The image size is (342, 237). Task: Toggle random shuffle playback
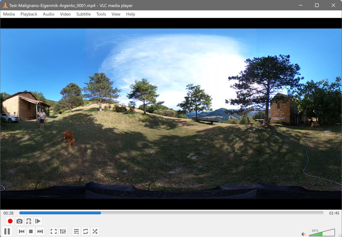pos(95,231)
